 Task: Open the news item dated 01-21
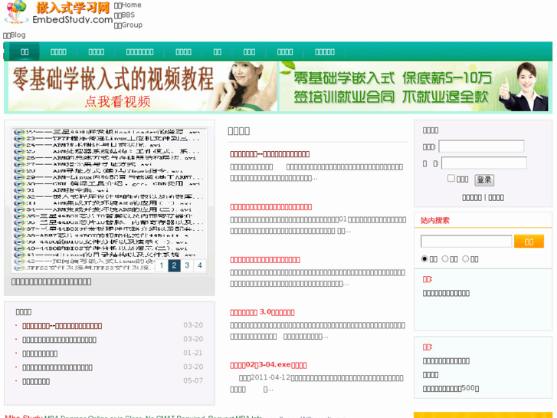pyautogui.click(x=40, y=354)
